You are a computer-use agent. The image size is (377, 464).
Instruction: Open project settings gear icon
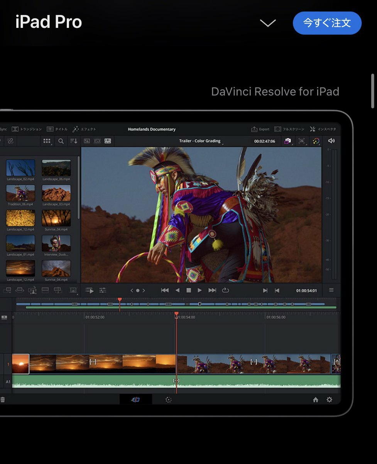click(329, 400)
